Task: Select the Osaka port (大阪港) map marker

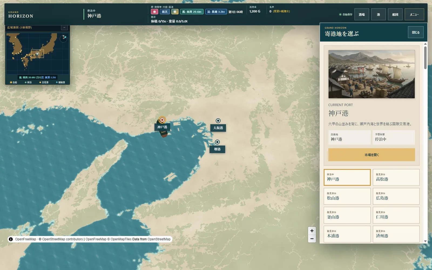Action: [x=218, y=121]
